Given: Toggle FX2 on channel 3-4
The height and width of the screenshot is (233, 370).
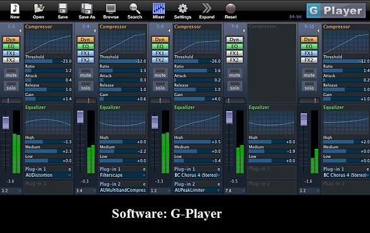Looking at the screenshot, I should coord(85,60).
